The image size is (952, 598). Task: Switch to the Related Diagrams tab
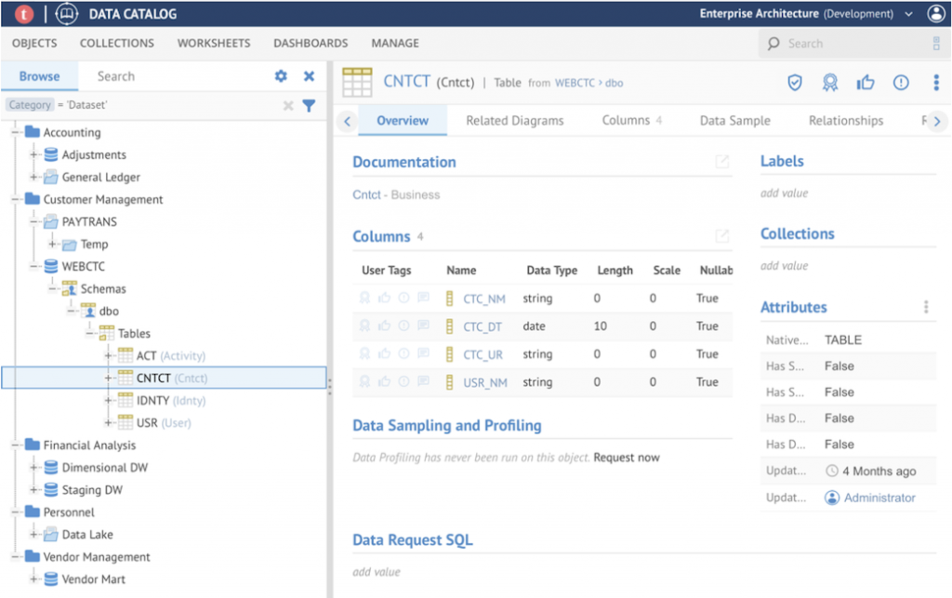point(515,121)
